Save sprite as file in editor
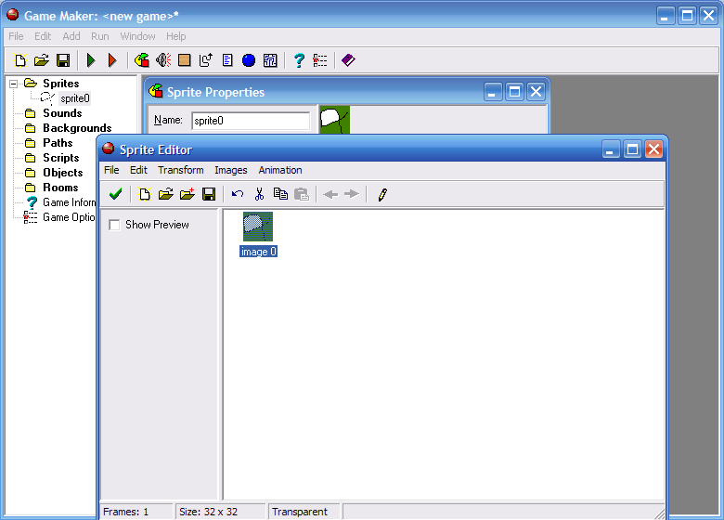Image resolution: width=724 pixels, height=520 pixels. pyautogui.click(x=209, y=194)
